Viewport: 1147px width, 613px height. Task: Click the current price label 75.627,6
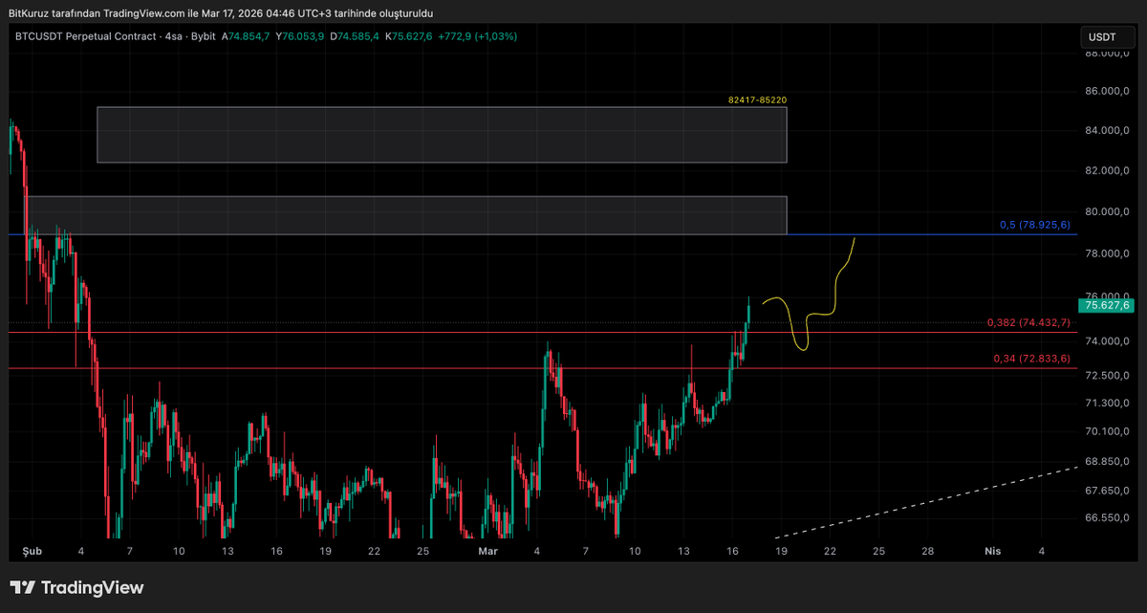(1106, 305)
